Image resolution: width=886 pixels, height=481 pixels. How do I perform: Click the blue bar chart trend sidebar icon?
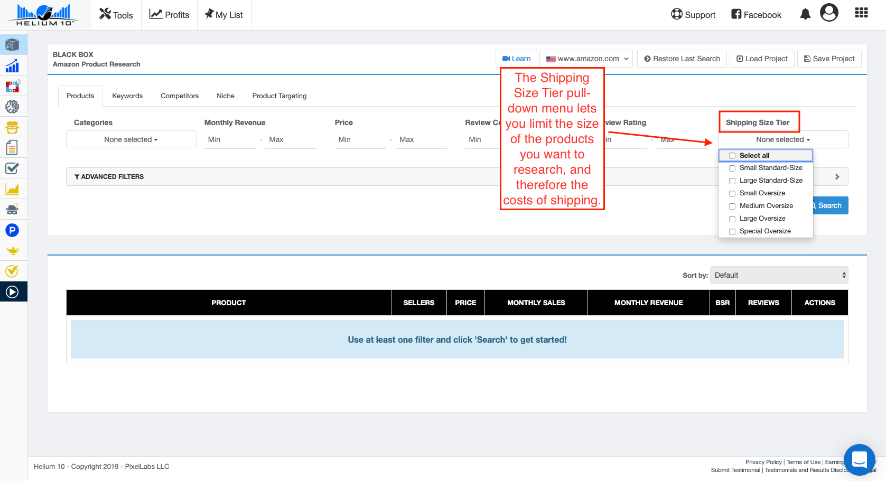point(12,66)
